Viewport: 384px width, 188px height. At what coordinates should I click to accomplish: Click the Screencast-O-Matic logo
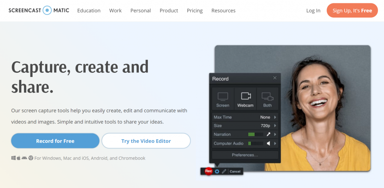click(x=39, y=10)
